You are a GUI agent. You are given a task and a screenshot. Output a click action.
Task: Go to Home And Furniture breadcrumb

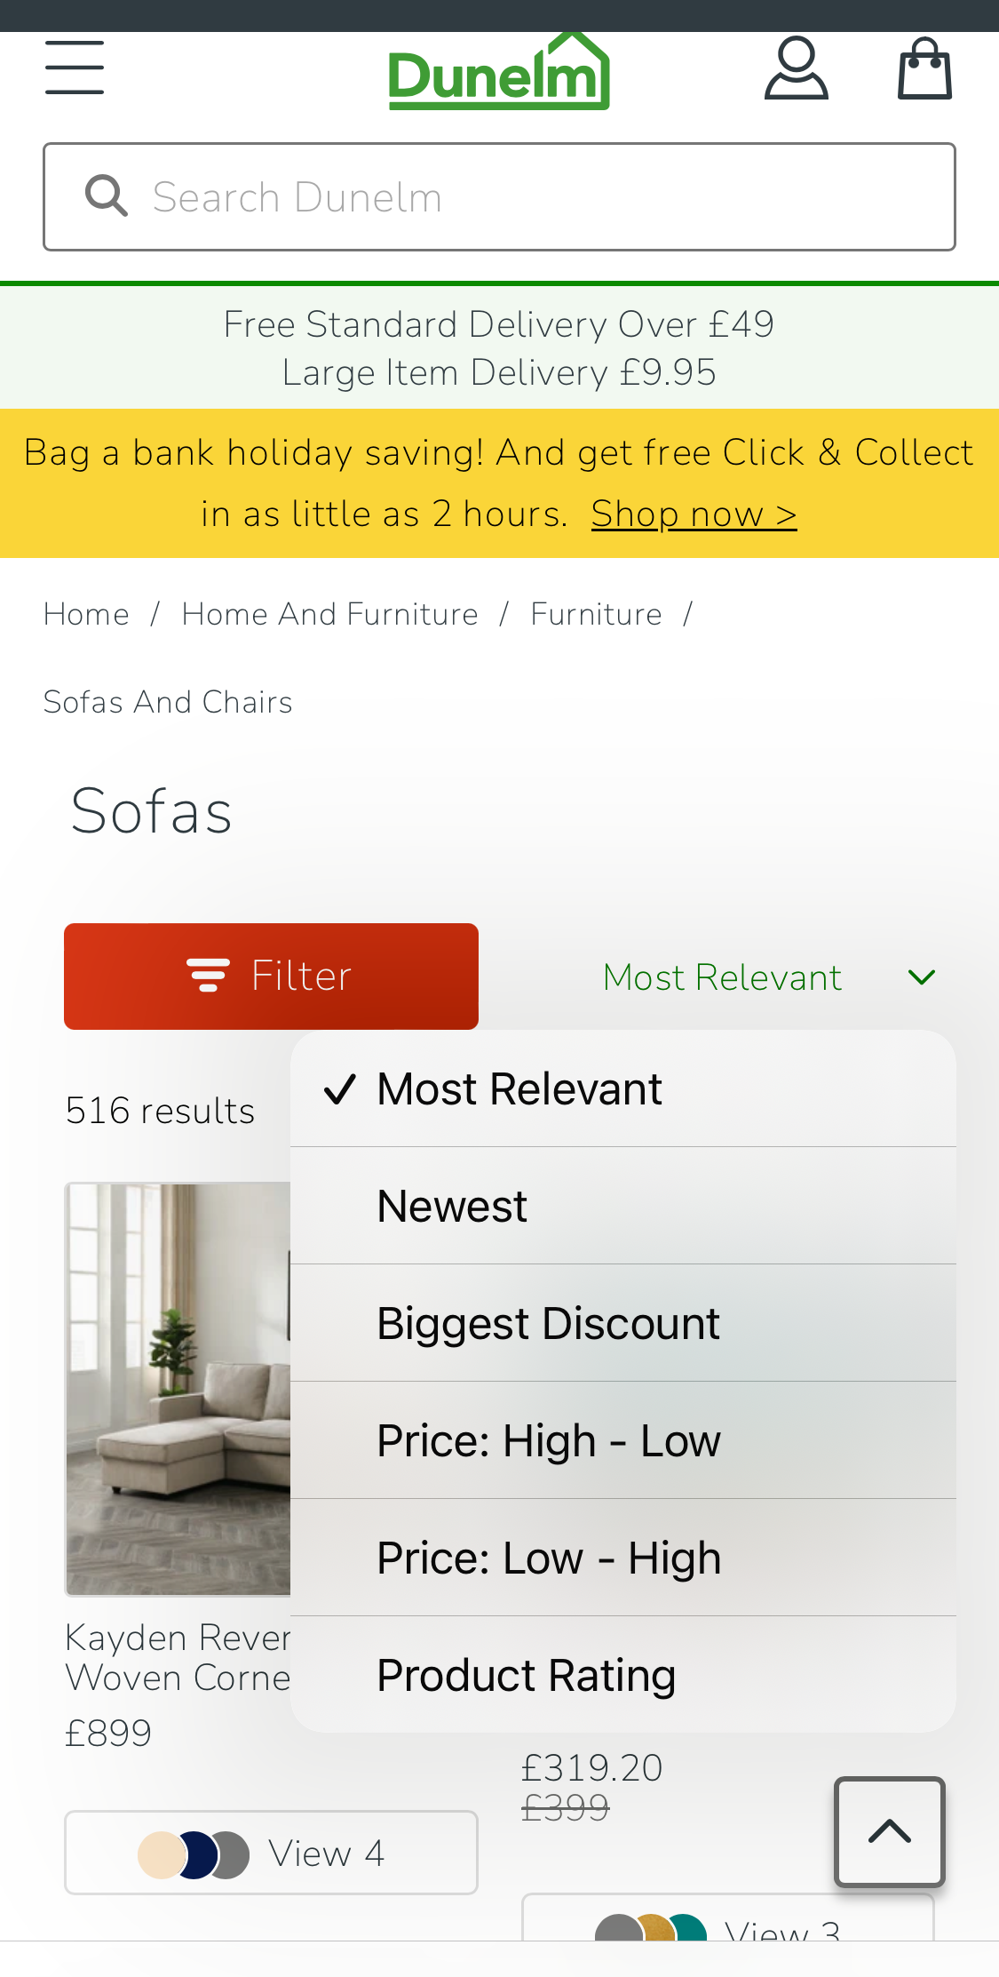point(329,613)
